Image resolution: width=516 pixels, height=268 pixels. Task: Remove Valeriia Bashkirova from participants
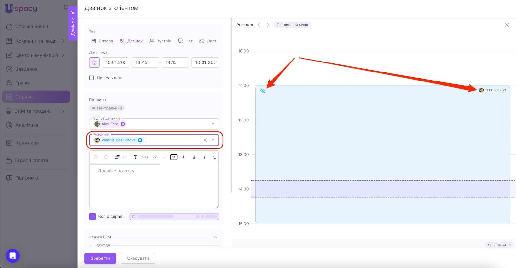tap(140, 140)
